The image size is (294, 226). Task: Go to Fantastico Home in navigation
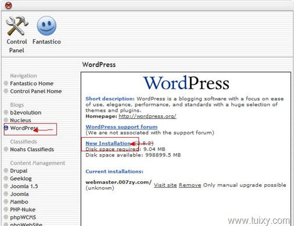[x=32, y=83]
